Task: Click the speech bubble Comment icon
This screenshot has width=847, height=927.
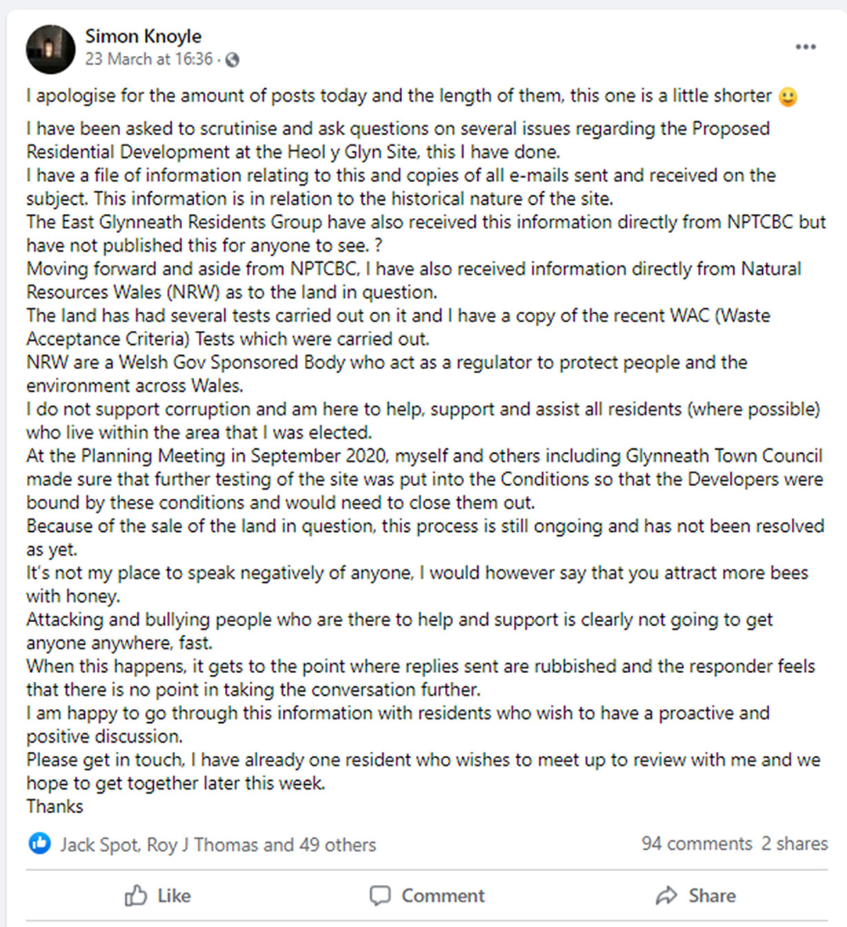Action: (379, 895)
